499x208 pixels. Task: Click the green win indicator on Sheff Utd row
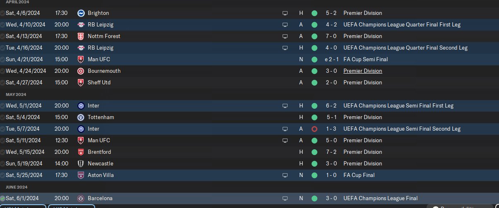pyautogui.click(x=314, y=83)
